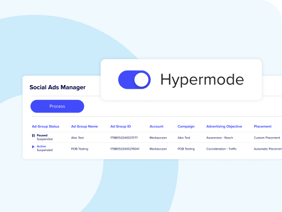Click the Process button
This screenshot has height=212, width=282.
pyautogui.click(x=57, y=106)
